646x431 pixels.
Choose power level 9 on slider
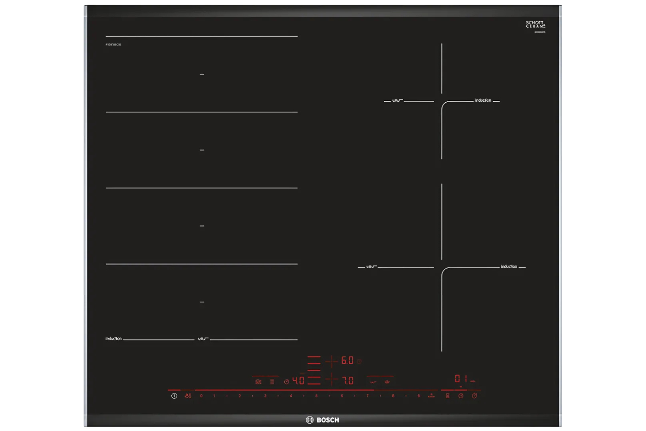(x=419, y=396)
